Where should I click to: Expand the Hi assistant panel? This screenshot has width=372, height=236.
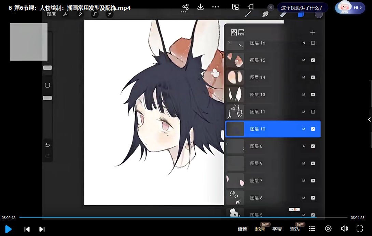[x=356, y=7]
